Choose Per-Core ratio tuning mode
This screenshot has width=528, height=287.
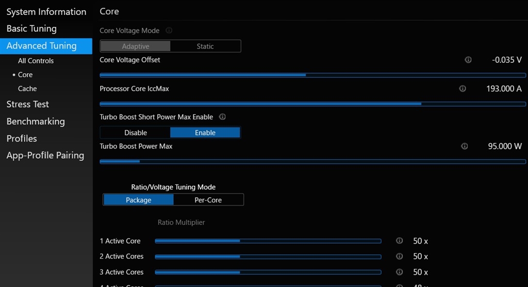(x=208, y=200)
